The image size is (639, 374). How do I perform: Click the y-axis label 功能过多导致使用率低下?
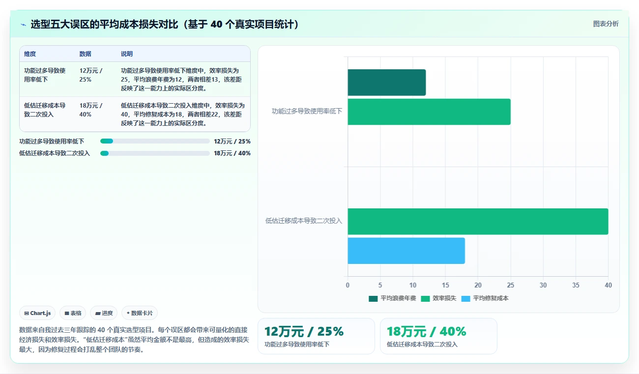pos(307,112)
